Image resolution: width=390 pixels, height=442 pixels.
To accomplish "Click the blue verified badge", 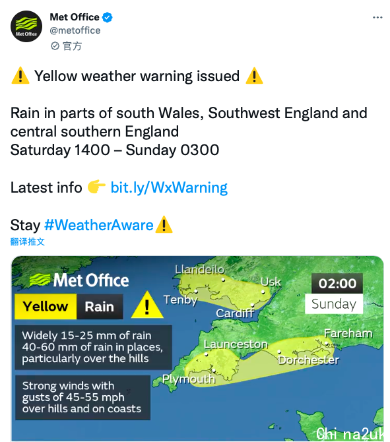I will (107, 17).
